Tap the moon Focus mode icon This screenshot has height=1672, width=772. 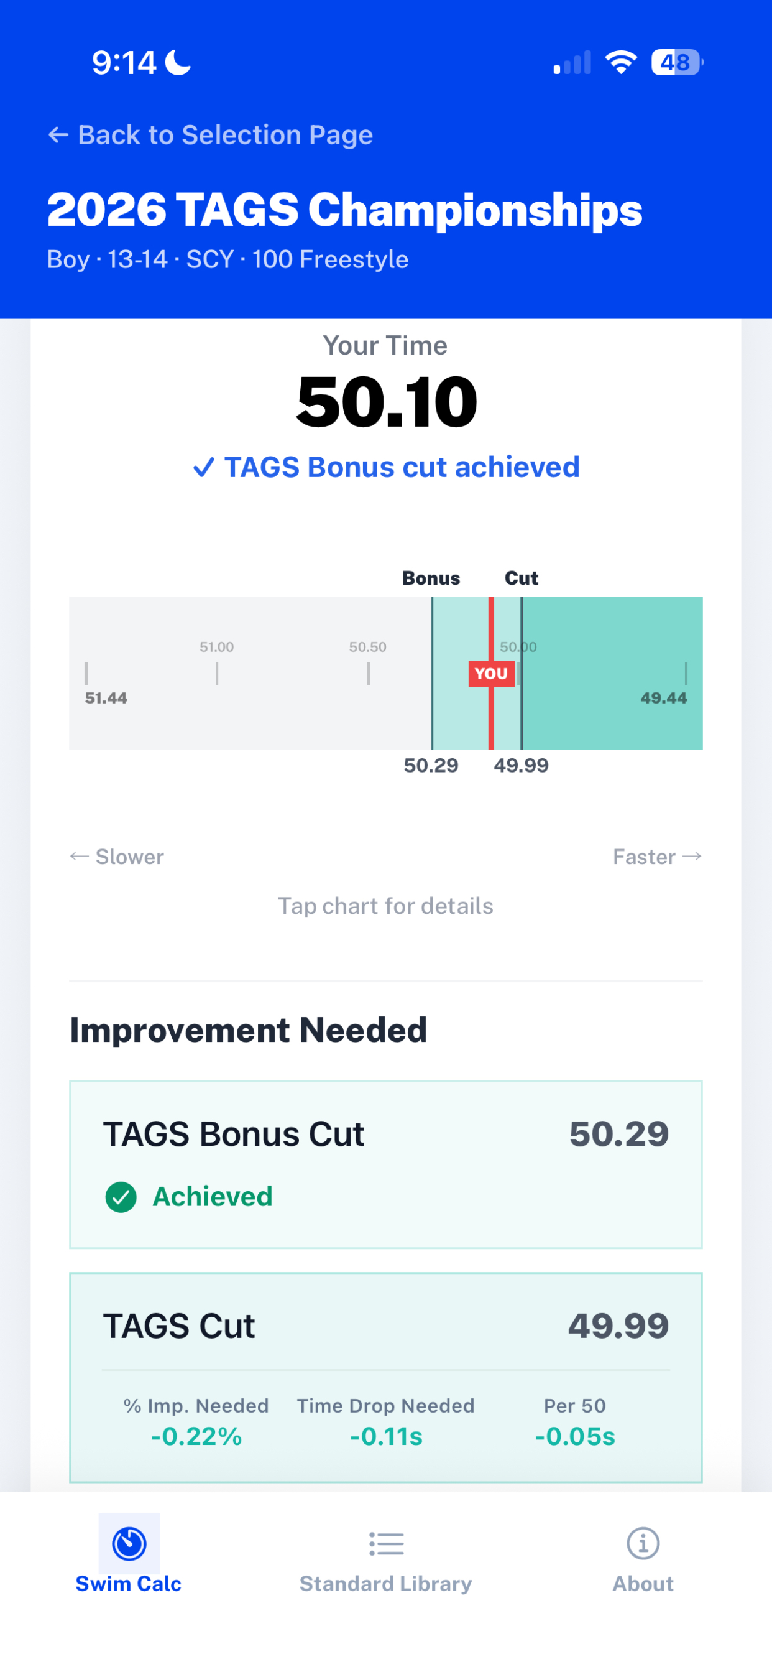tap(178, 62)
